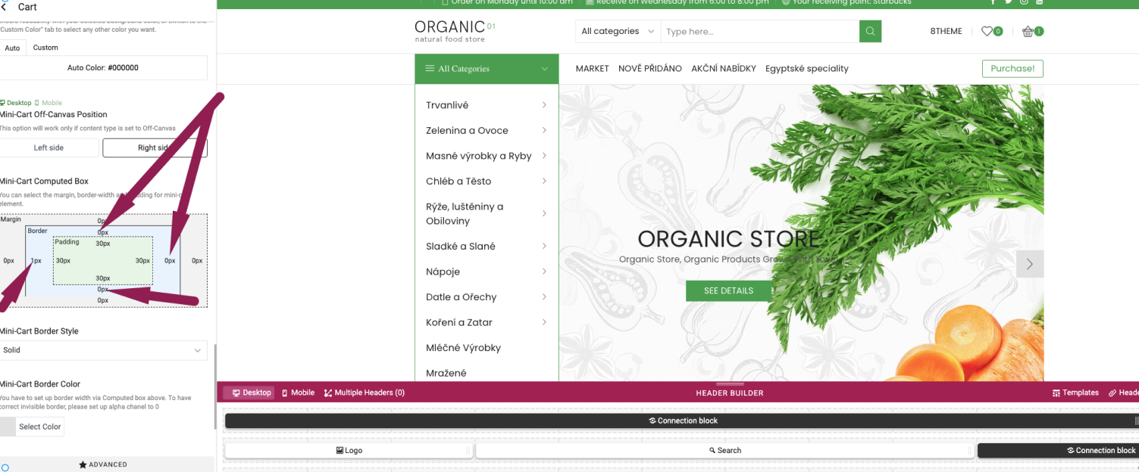Viewport: 1139px width, 472px height.
Task: Go to next hero slide arrow
Action: click(1030, 264)
